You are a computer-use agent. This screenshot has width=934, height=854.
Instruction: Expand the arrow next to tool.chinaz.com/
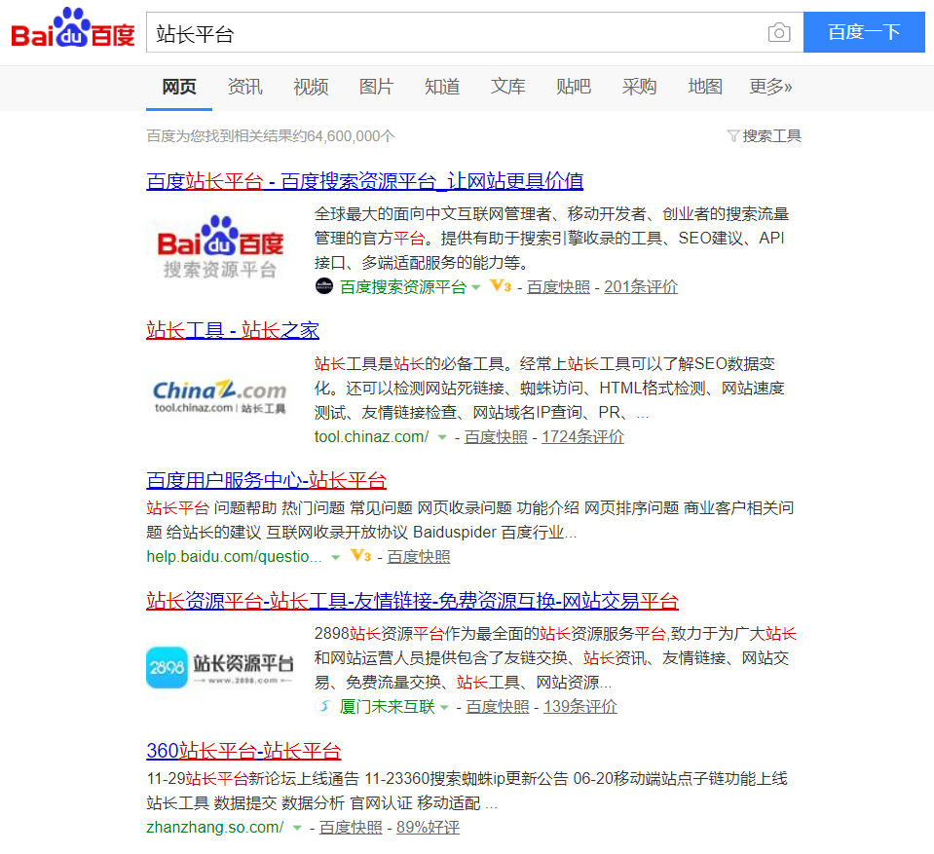pos(442,438)
